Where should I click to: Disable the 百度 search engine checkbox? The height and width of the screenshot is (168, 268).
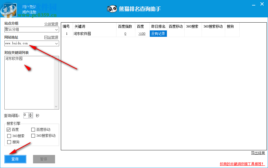(9, 129)
